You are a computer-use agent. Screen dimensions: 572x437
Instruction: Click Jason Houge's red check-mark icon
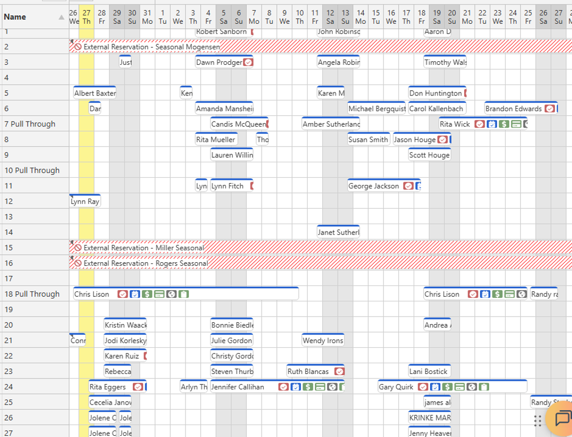(443, 140)
